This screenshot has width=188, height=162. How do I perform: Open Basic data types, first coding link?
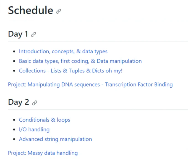tap(80, 61)
